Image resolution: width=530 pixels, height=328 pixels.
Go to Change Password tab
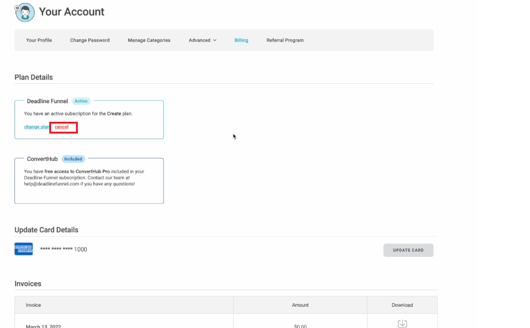click(90, 40)
